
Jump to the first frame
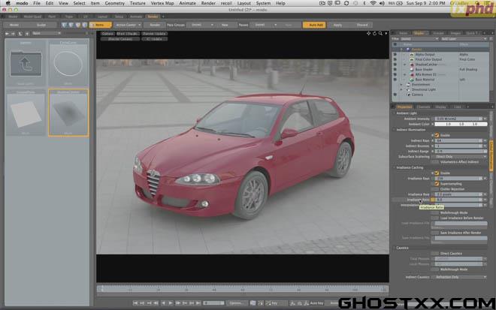click(x=135, y=303)
